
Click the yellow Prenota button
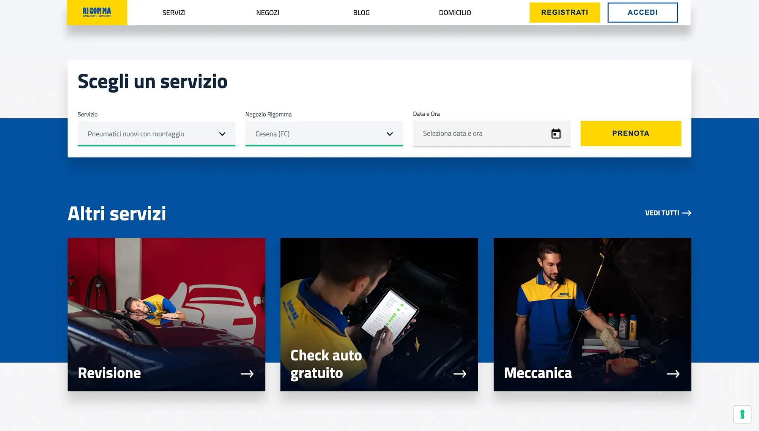pos(631,134)
